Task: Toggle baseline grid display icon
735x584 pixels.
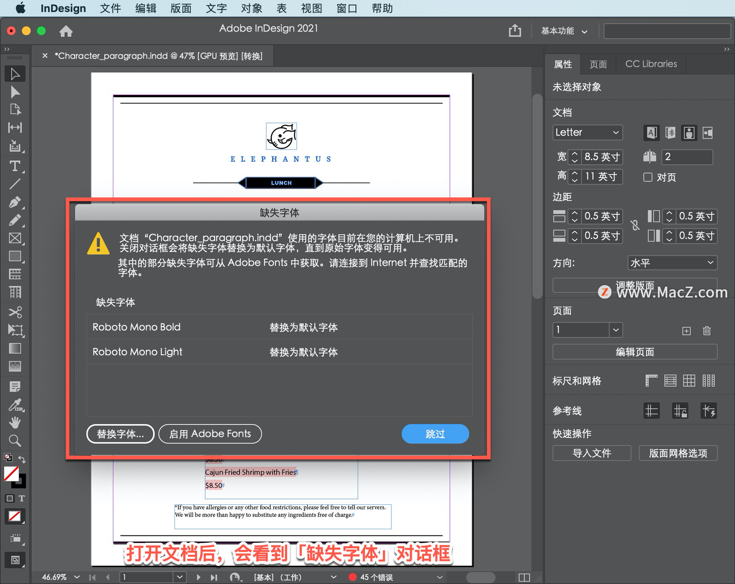Action: coord(670,380)
